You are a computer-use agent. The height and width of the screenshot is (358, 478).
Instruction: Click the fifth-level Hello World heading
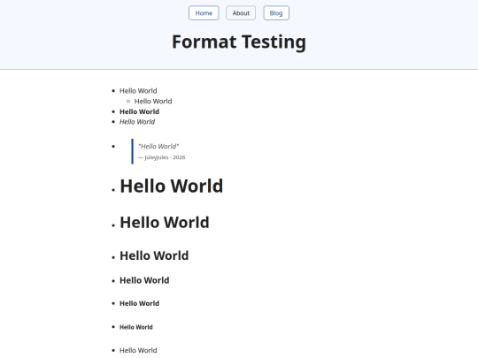tap(139, 303)
